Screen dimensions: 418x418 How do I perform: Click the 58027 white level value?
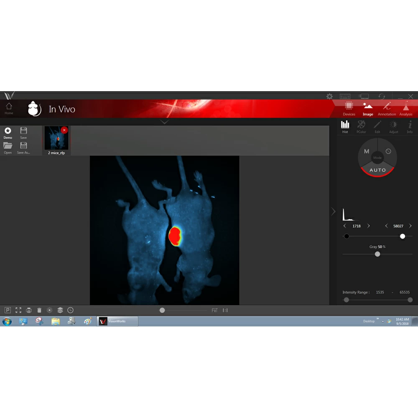[x=398, y=226]
